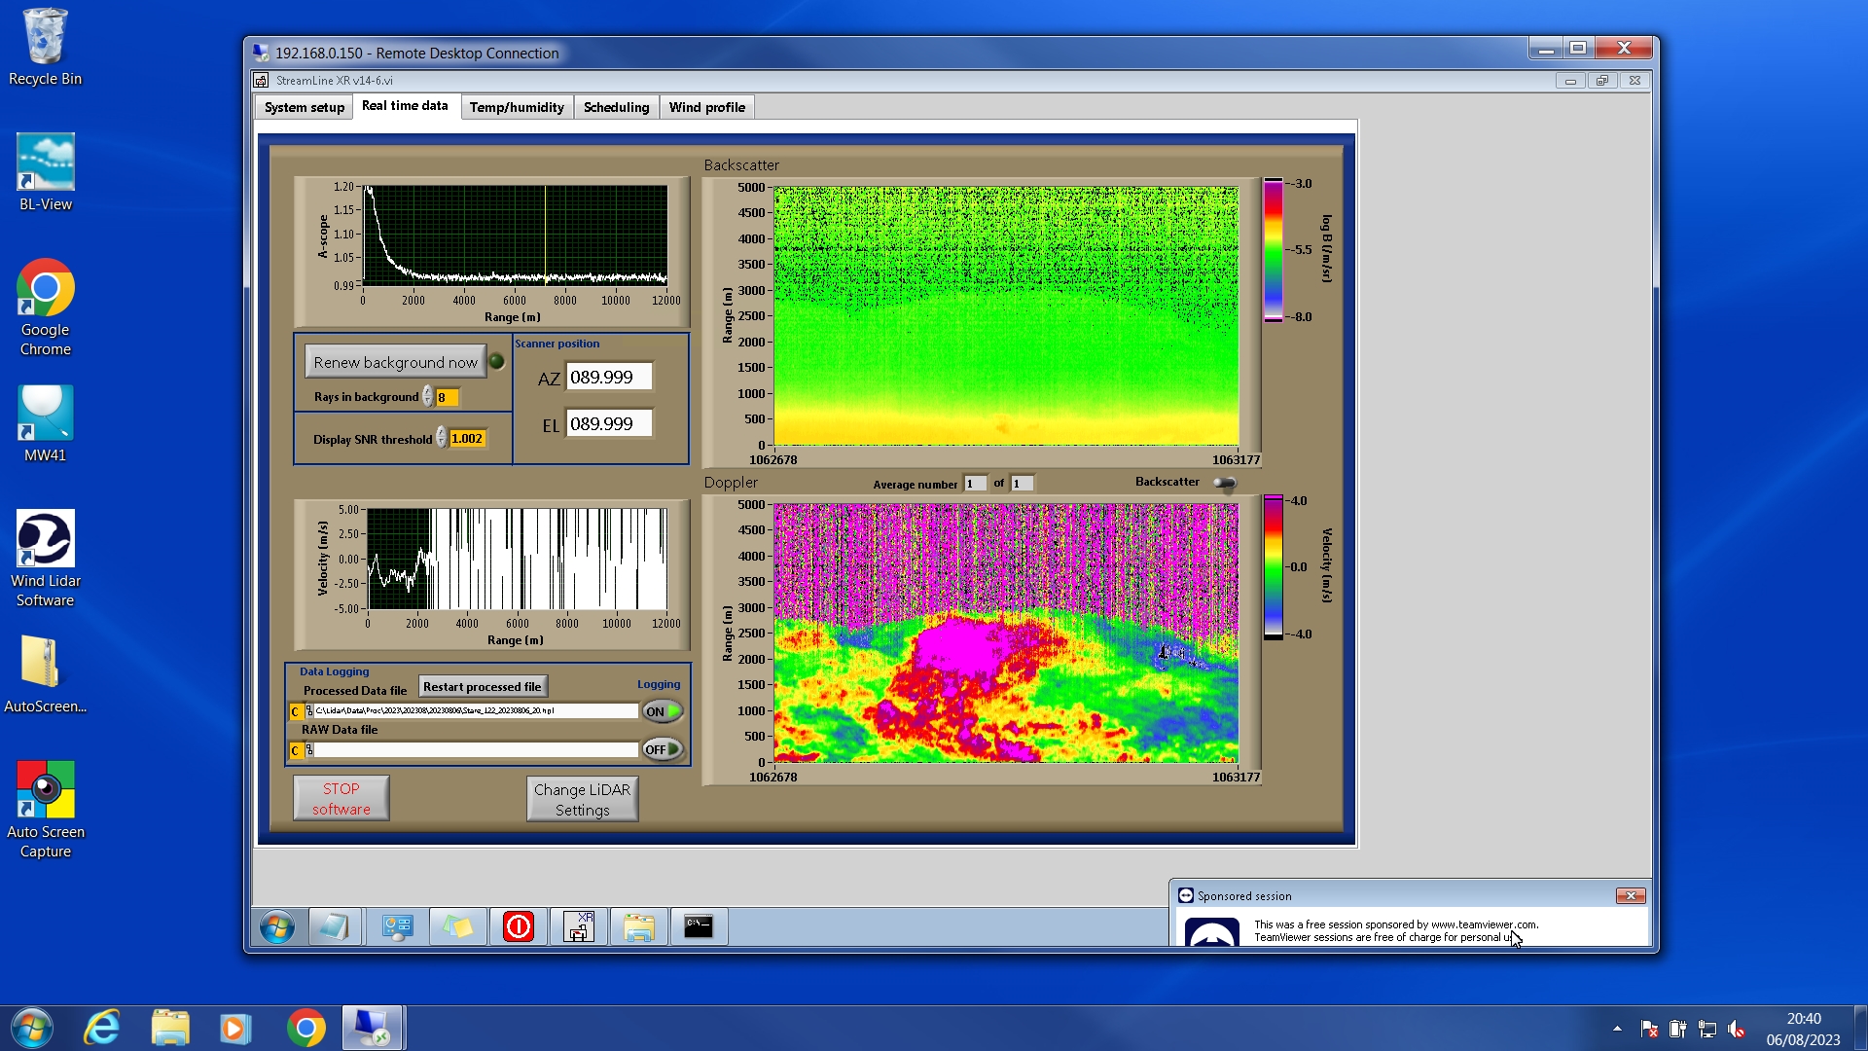Viewport: 1868px width, 1051px height.
Task: Open the command prompt in remote taskbar
Action: 699,926
